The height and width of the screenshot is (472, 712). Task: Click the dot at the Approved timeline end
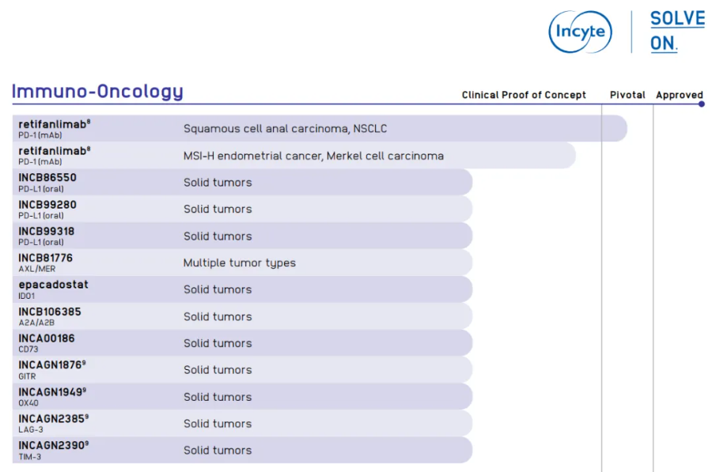pos(702,104)
